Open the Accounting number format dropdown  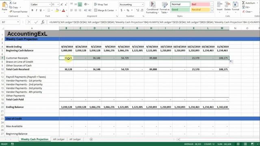pyautogui.click(x=143, y=4)
